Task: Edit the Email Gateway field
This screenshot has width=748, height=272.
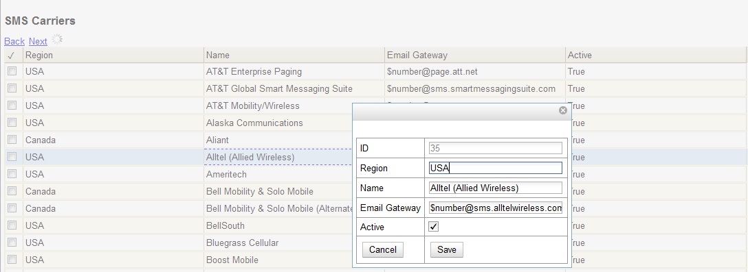Action: pos(495,208)
